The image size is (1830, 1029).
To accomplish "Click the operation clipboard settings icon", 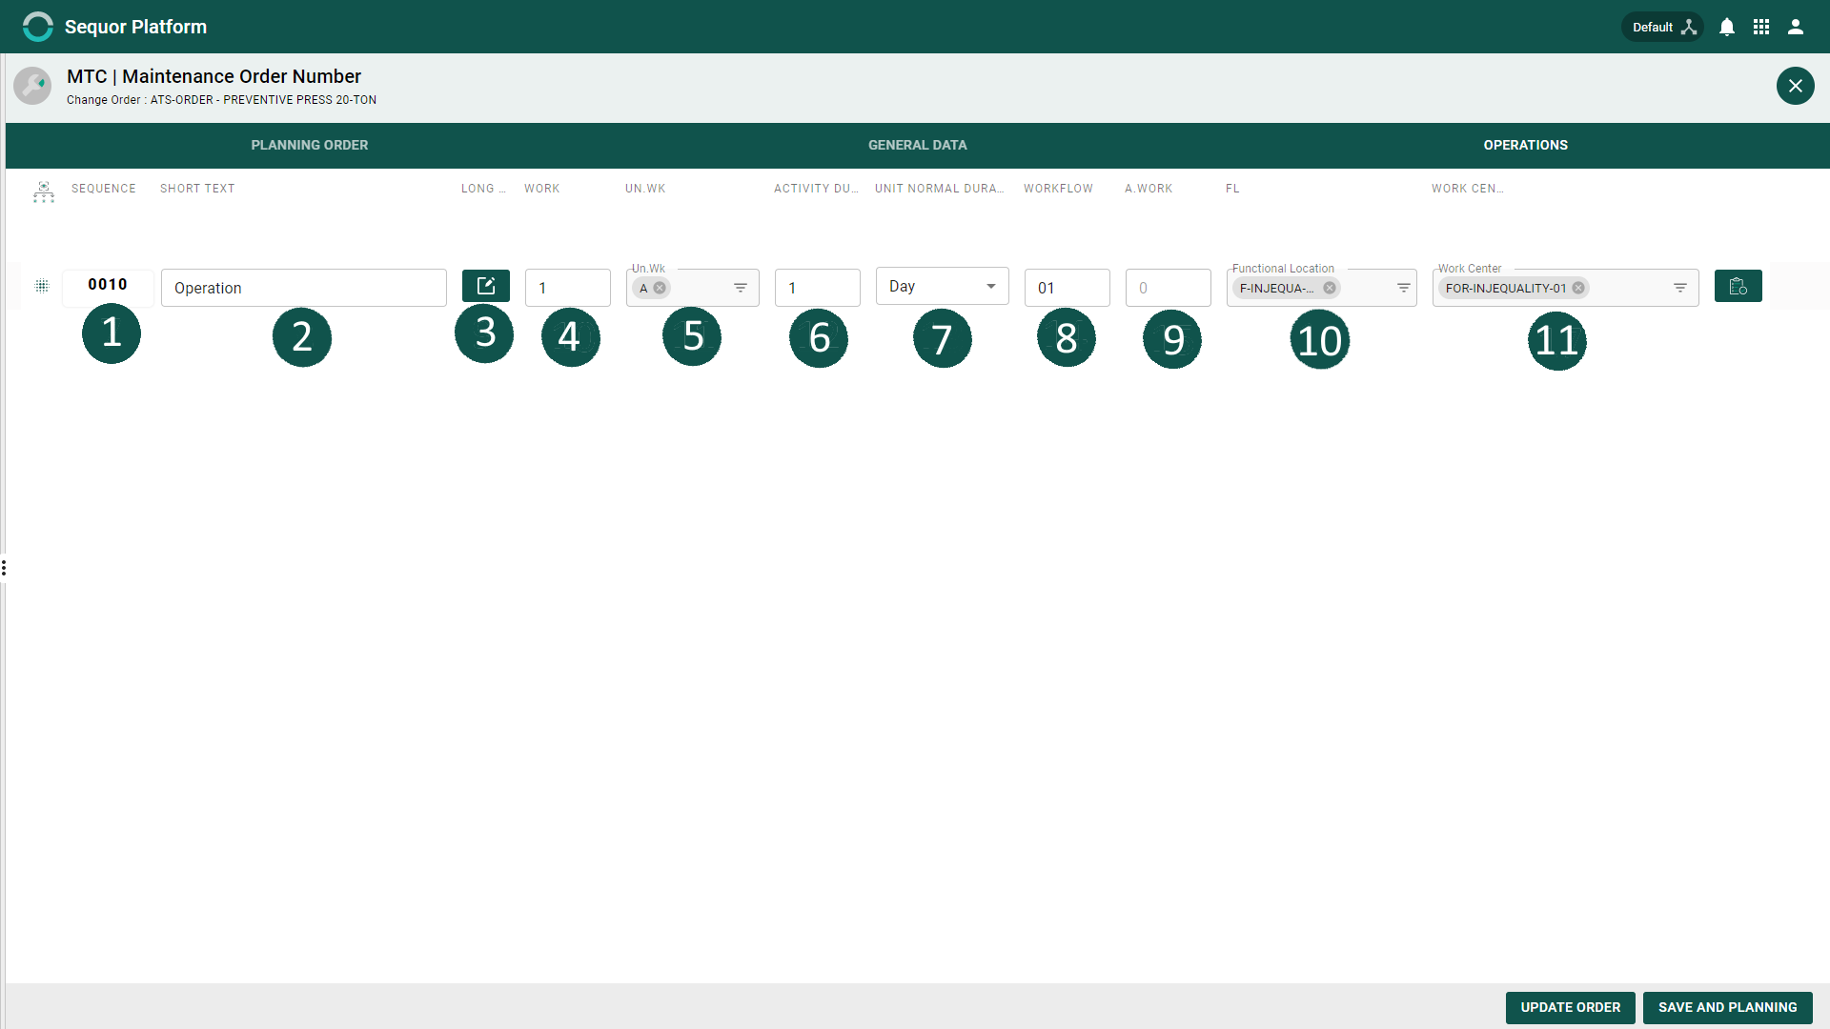I will tap(1738, 286).
